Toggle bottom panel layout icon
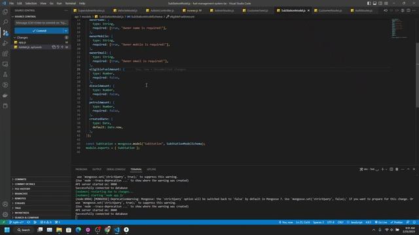This screenshot has height=235, width=419. (374, 3)
